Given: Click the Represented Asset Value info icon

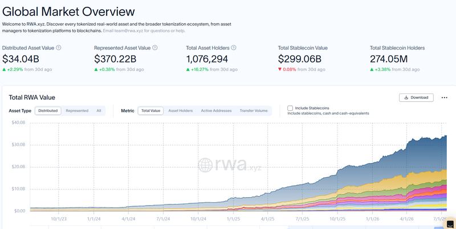Looking at the screenshot, I should (x=154, y=48).
